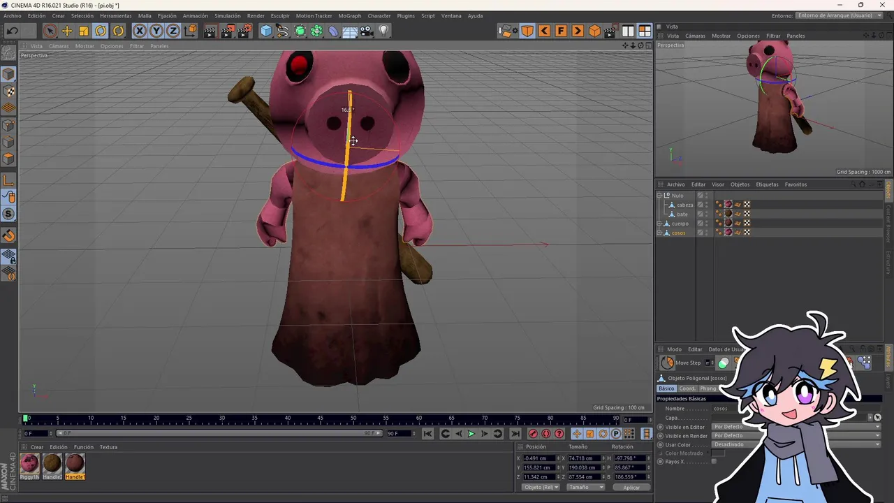Toggle Parameter keyframe P button
Screen dimensions: 894x503
(x=615, y=434)
